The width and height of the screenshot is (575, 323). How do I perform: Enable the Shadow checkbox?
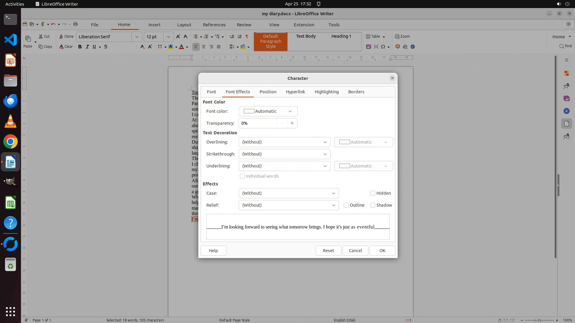(x=373, y=205)
